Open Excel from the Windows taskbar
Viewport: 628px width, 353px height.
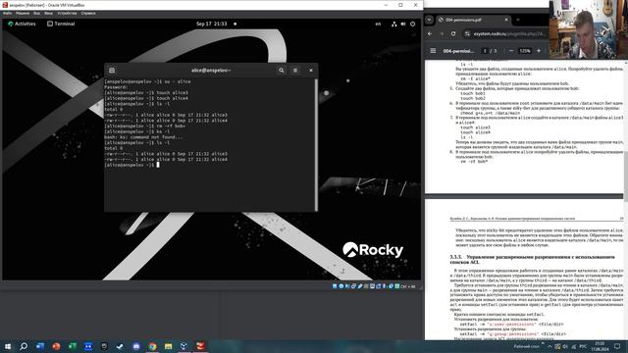pyautogui.click(x=72, y=346)
